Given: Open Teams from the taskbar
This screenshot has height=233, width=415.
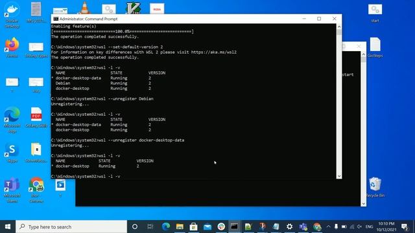Looking at the screenshot, I should [303, 227].
